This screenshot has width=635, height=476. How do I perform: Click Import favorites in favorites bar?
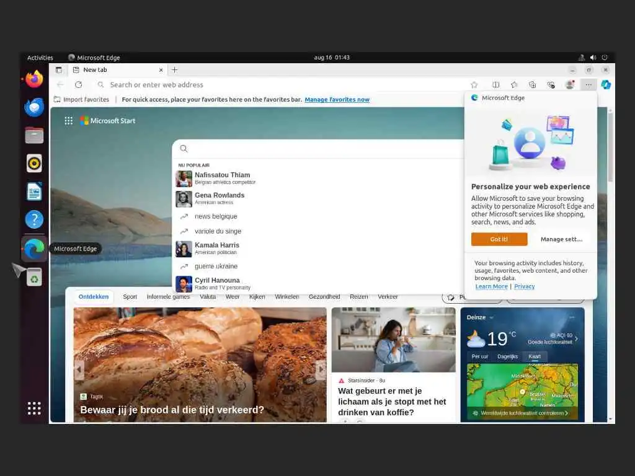click(x=81, y=100)
